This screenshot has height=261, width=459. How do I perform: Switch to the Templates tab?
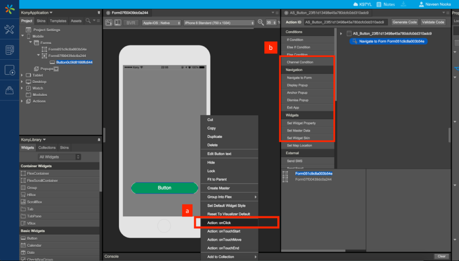(58, 21)
